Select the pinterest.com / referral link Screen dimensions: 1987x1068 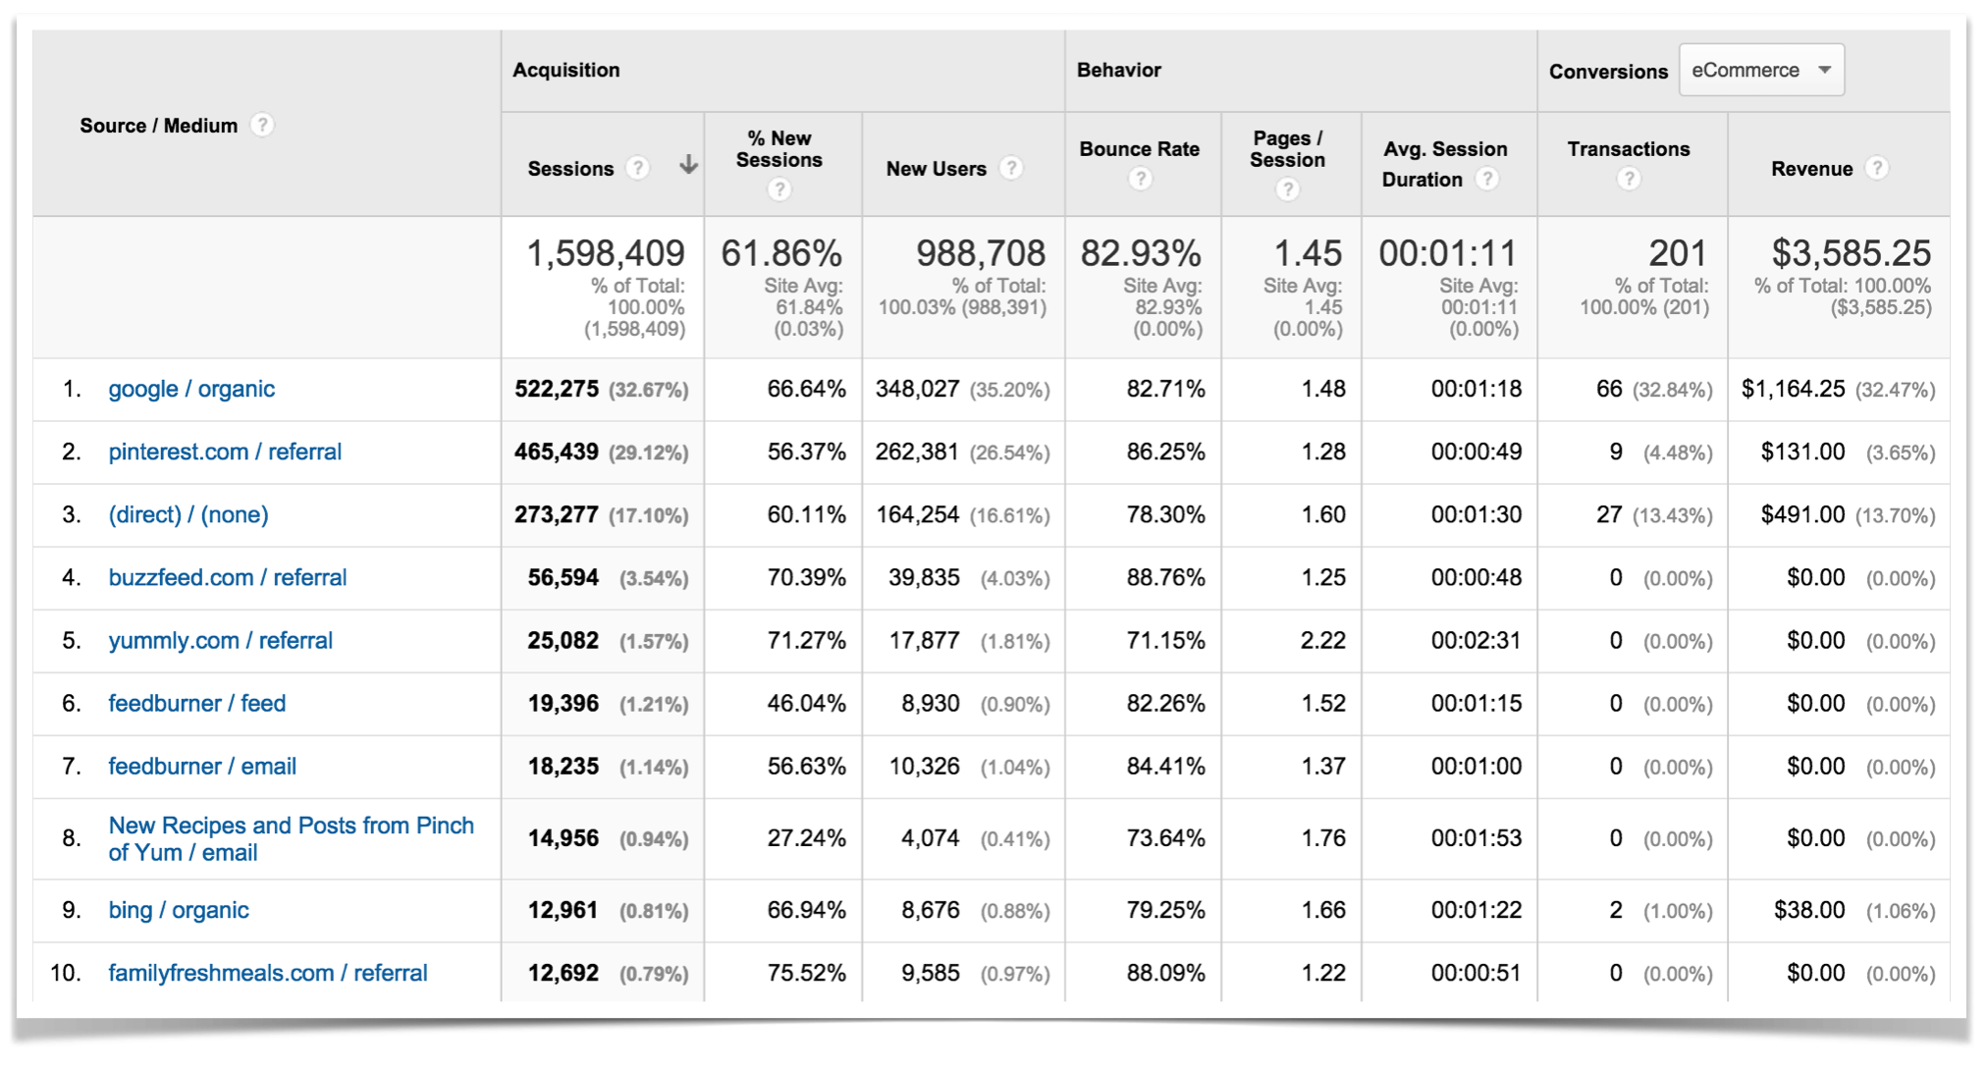pos(225,452)
